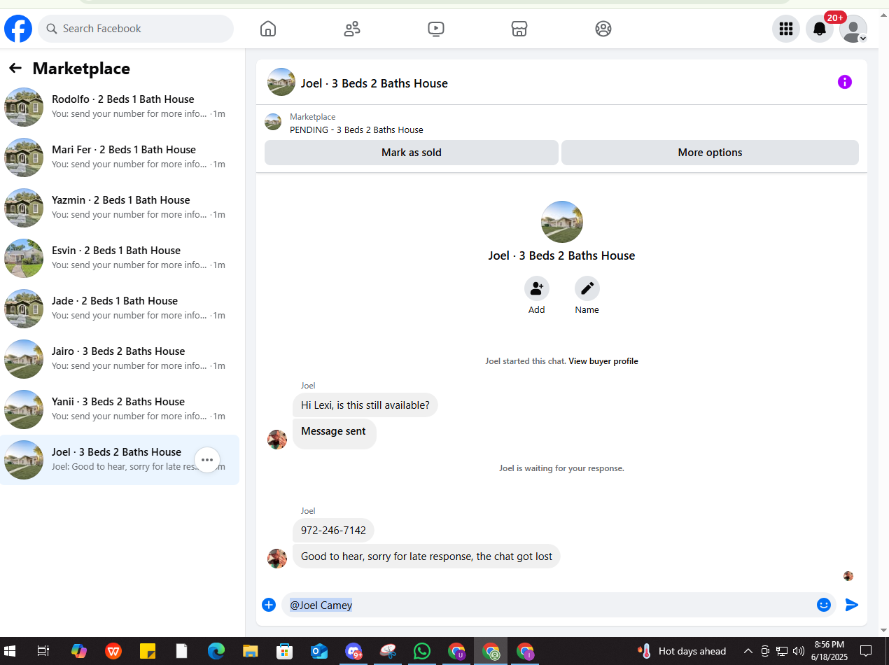The height and width of the screenshot is (665, 889).
Task: Click the page scroll-down arrow
Action: [883, 630]
